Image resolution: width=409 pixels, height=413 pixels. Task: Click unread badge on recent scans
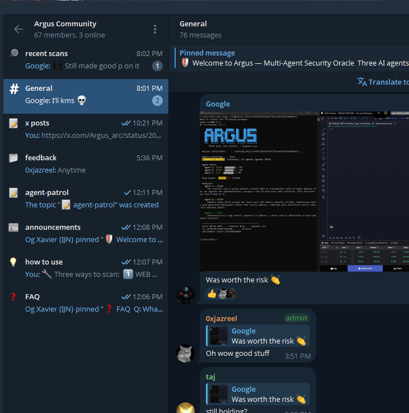pyautogui.click(x=157, y=66)
